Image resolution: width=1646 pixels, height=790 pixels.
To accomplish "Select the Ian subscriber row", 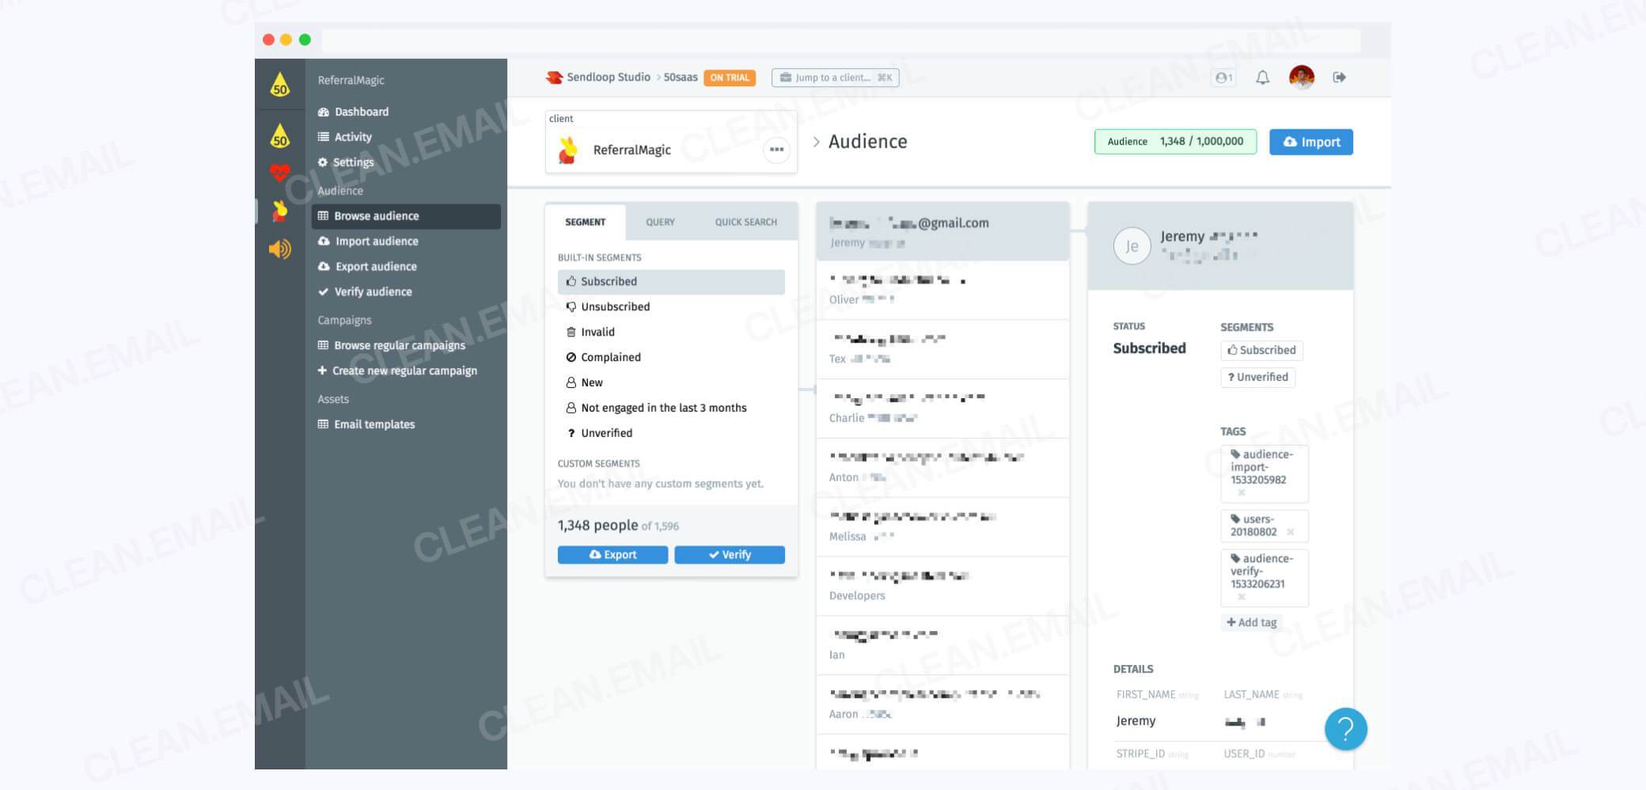I will click(x=942, y=646).
